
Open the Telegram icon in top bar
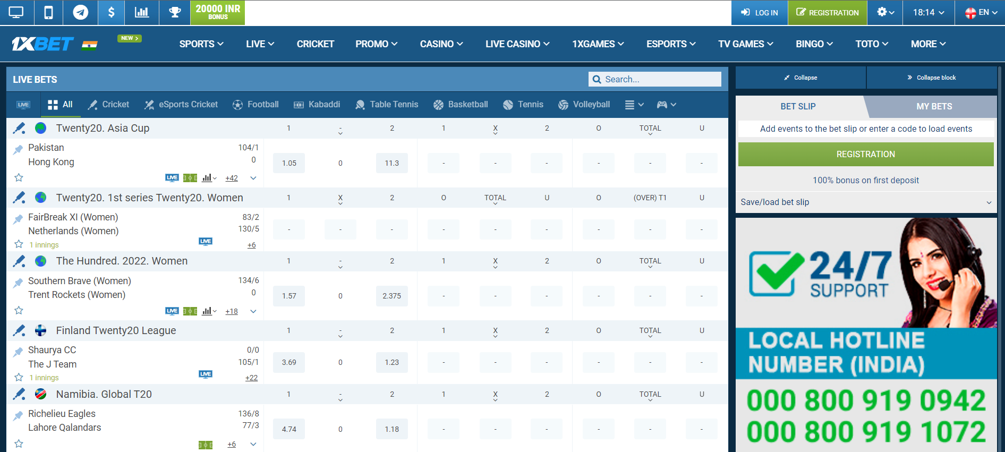[81, 12]
